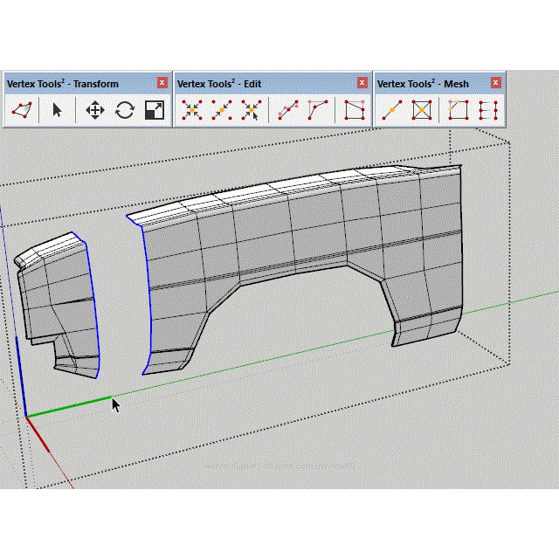Click the last Mesh icon with two vertical bars
559x559 pixels.
(x=488, y=110)
